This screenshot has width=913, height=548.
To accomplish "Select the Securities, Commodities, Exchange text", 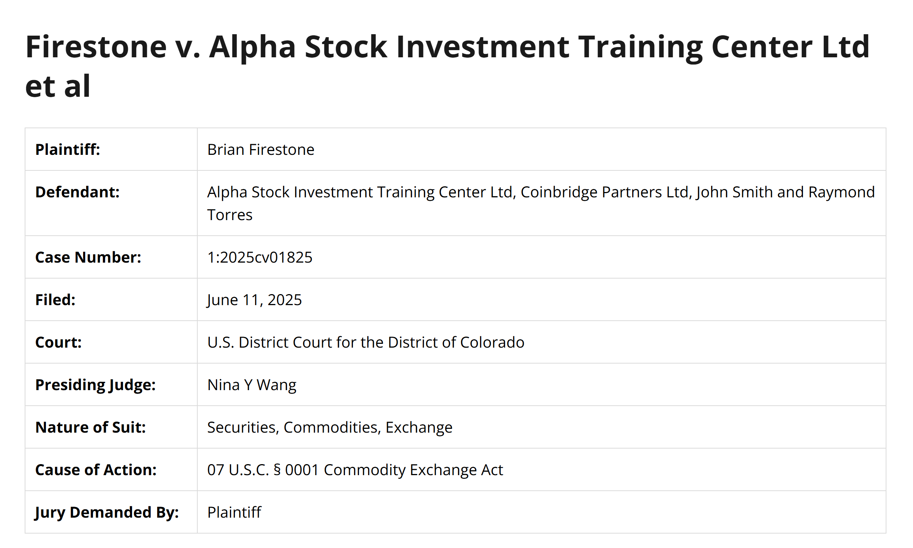I will point(330,427).
